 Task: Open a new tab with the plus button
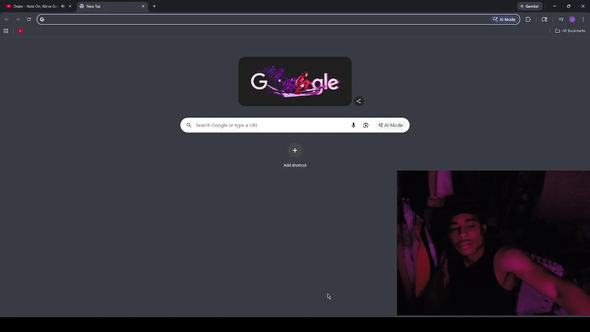pos(154,6)
